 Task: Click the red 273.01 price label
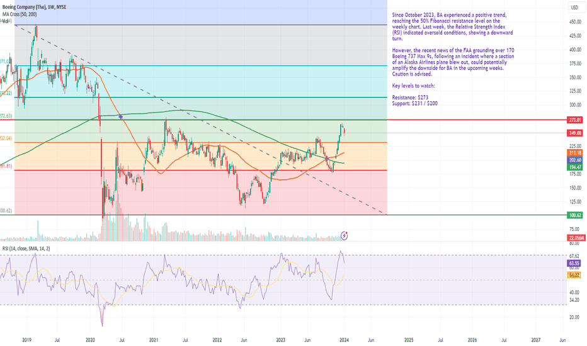point(575,120)
